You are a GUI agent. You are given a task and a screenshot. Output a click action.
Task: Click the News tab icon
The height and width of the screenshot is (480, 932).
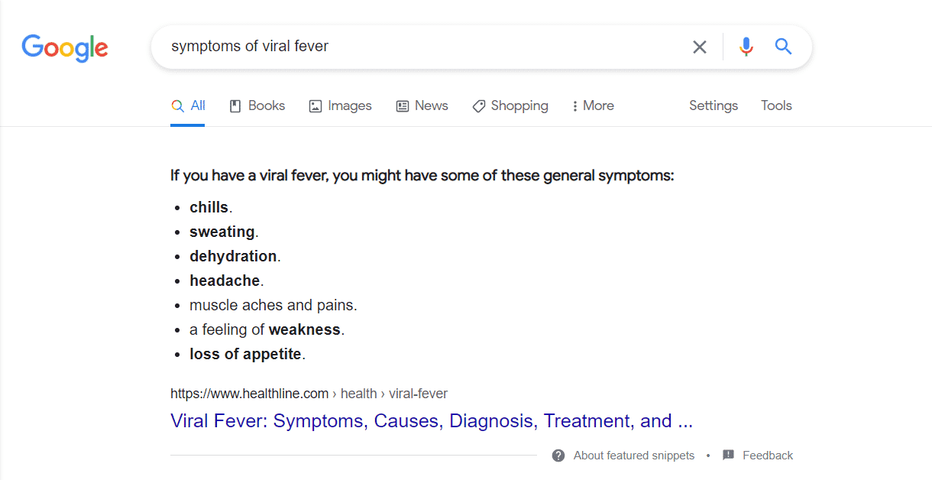pyautogui.click(x=403, y=106)
